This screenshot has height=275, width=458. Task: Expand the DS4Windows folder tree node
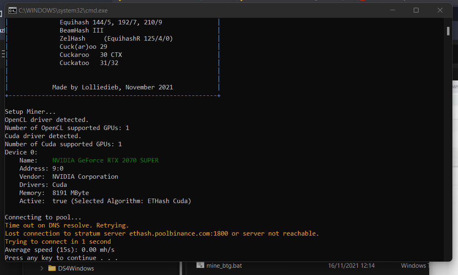pyautogui.click(x=41, y=268)
